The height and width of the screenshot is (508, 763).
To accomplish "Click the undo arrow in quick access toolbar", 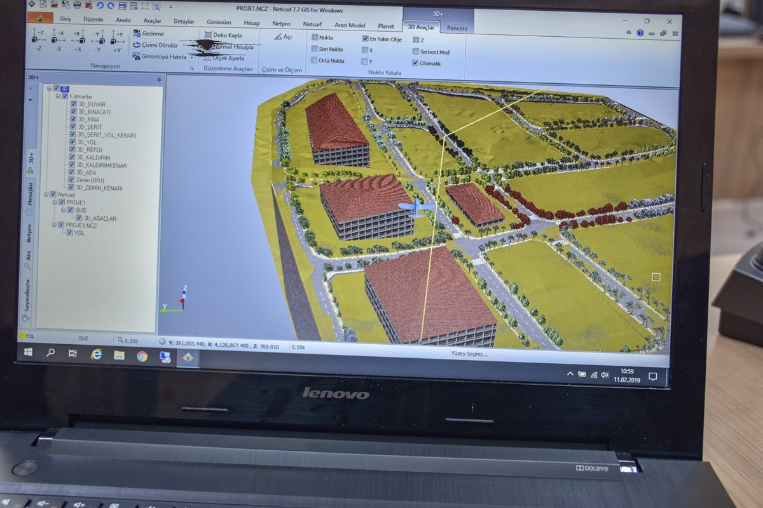I will tap(100, 5).
